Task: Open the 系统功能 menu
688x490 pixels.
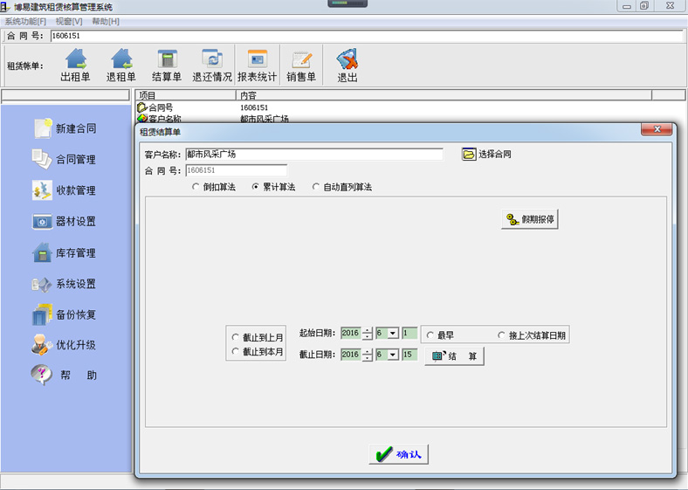Action: (x=25, y=21)
